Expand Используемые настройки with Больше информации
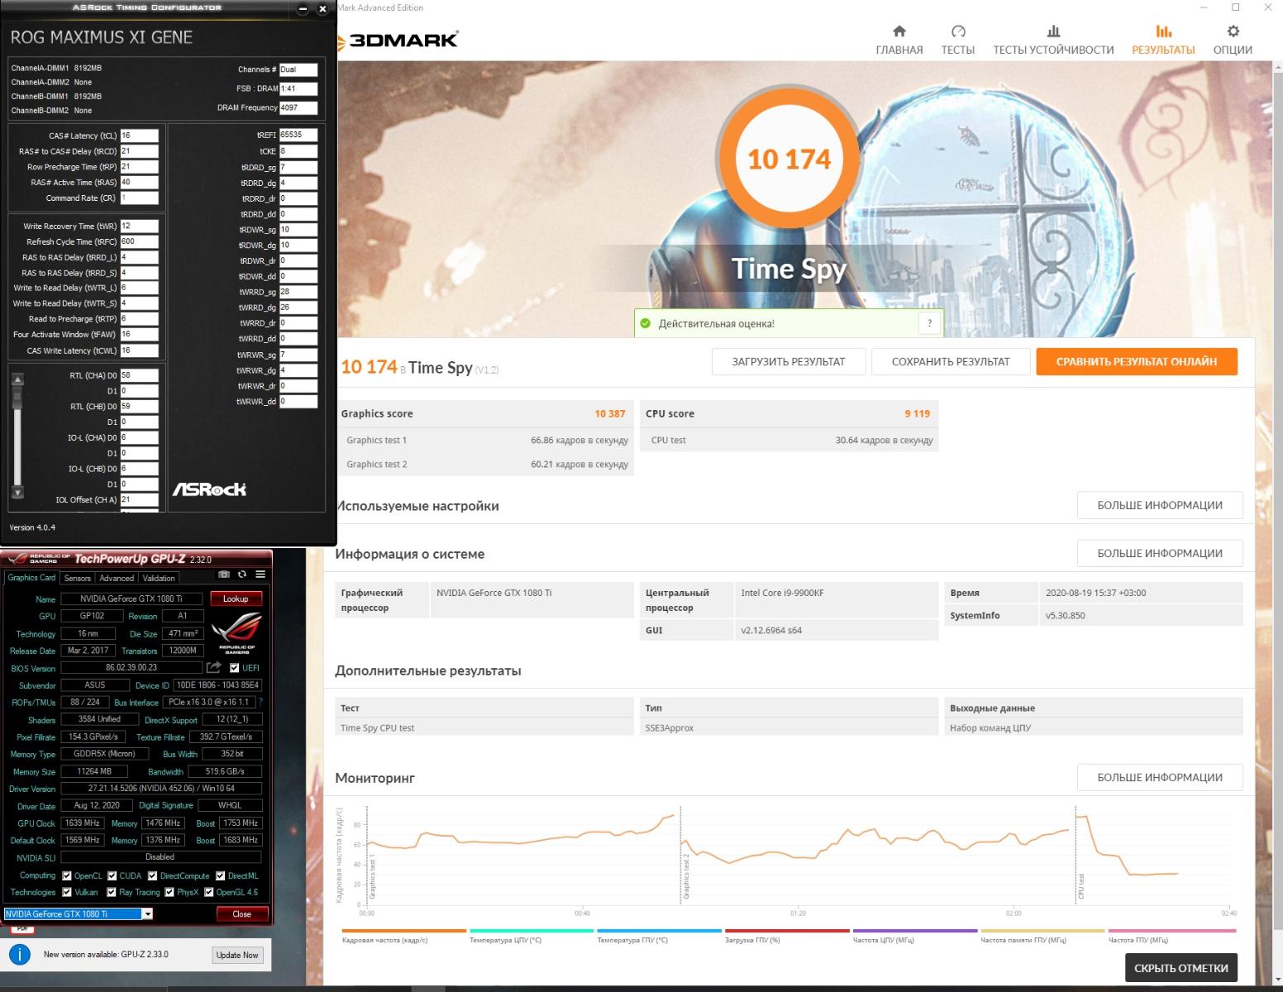This screenshot has width=1283, height=992. (x=1159, y=505)
